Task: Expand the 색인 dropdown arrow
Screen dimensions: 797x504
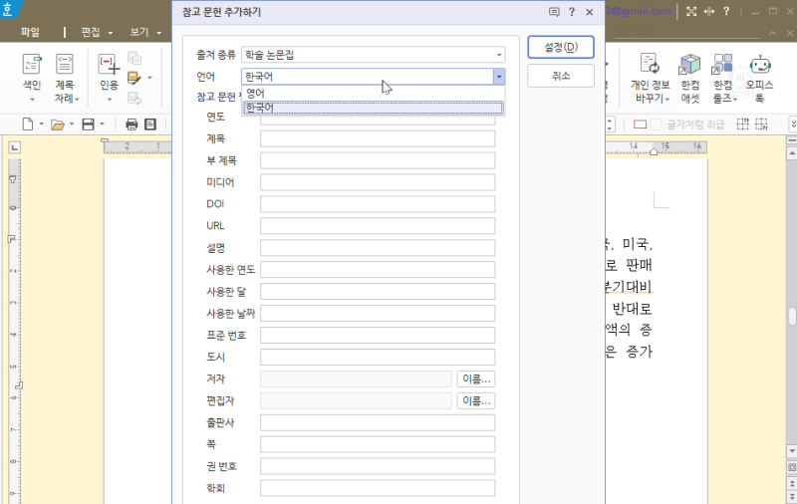Action: (x=32, y=100)
